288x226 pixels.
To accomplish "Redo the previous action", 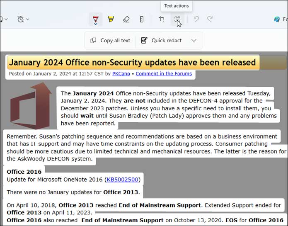I will click(210, 19).
